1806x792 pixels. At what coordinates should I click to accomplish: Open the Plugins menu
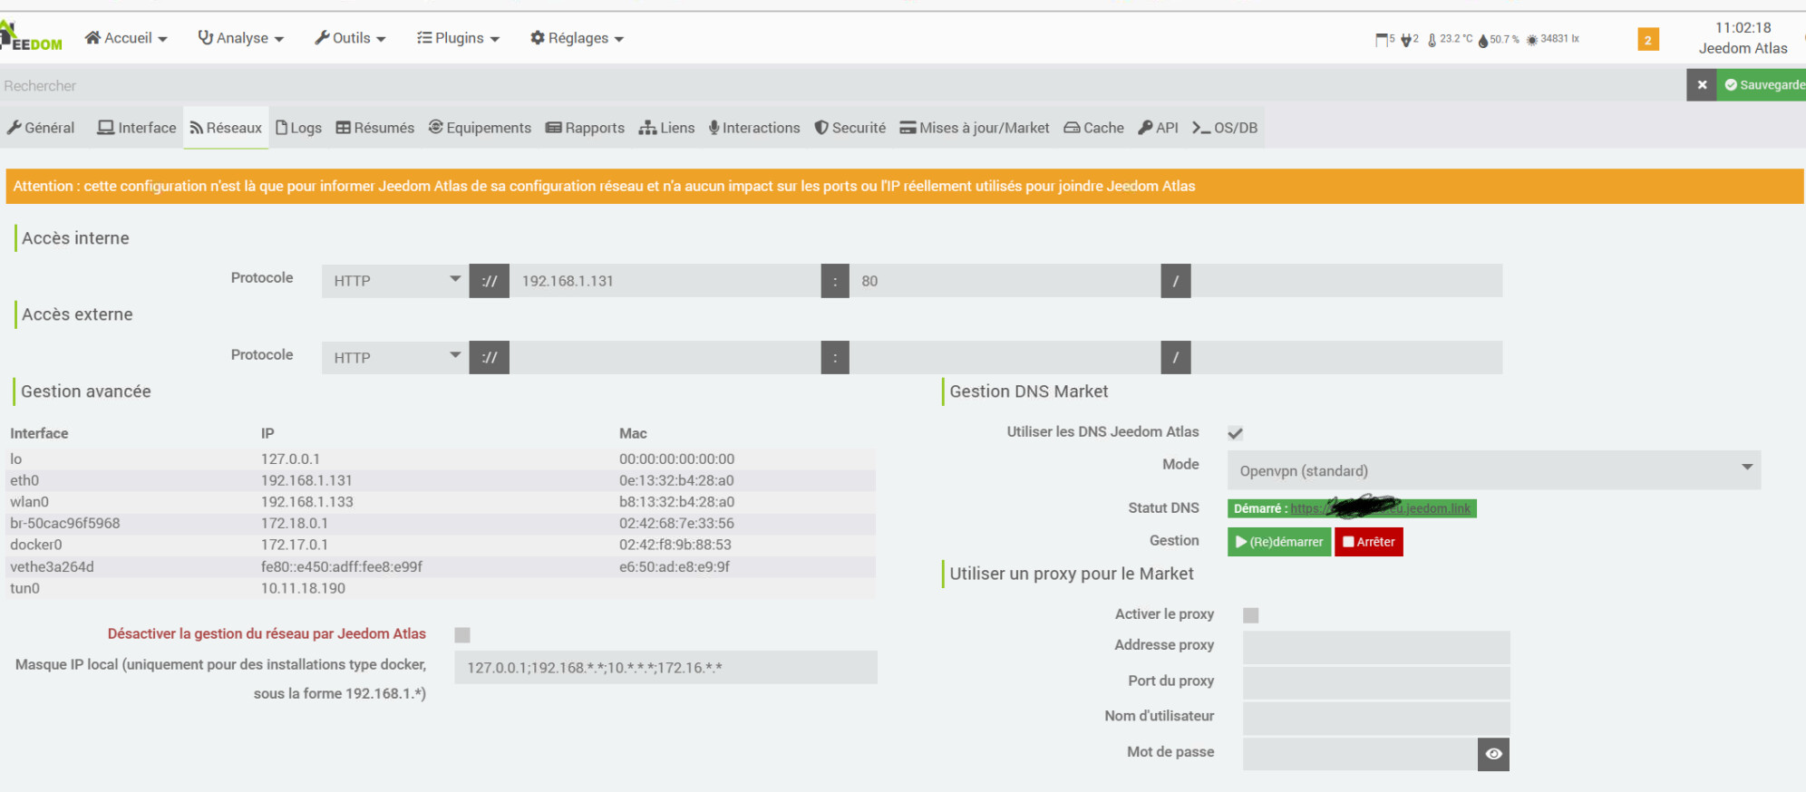pyautogui.click(x=458, y=38)
